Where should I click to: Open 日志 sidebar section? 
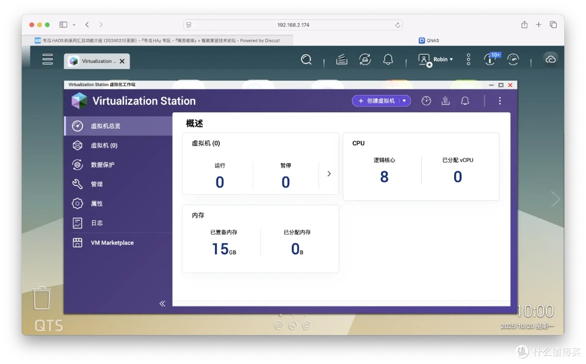[x=118, y=223]
